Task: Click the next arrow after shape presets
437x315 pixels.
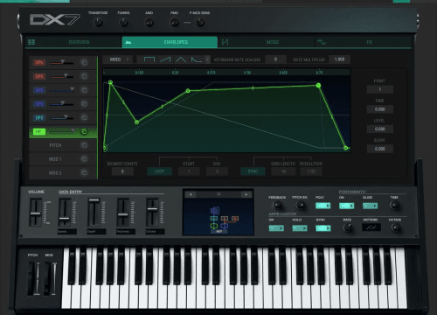Action: 207,59
